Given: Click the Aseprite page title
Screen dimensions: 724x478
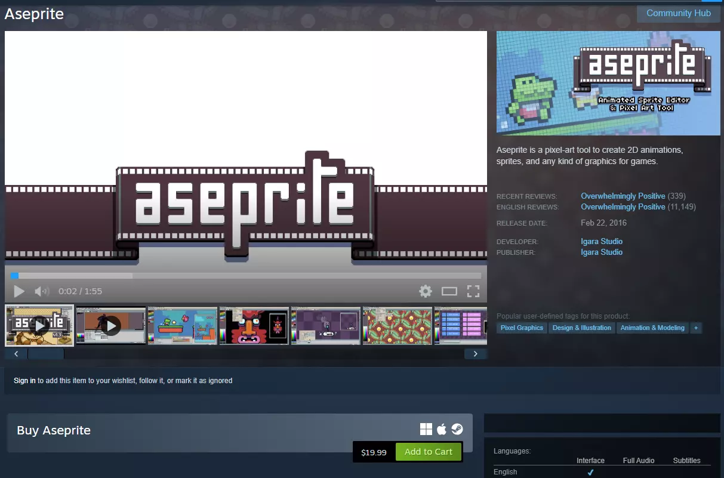Looking at the screenshot, I should pyautogui.click(x=34, y=14).
